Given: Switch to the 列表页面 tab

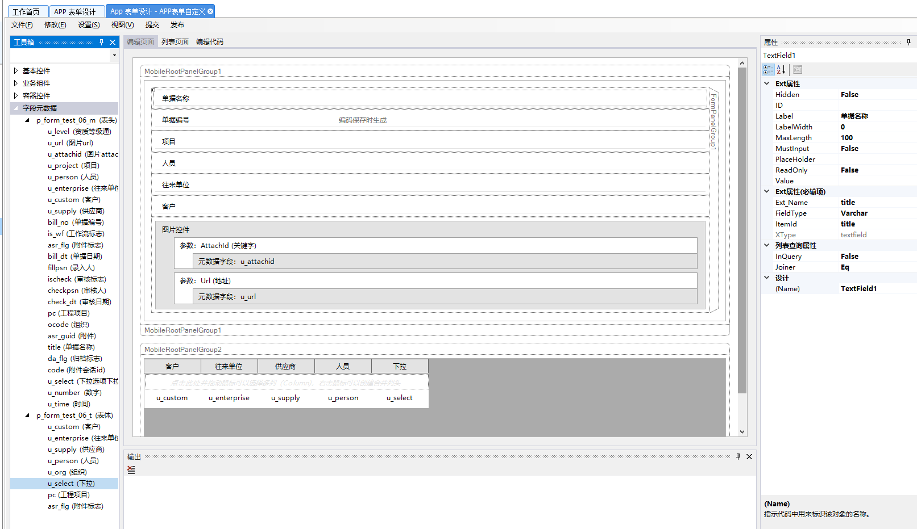Looking at the screenshot, I should pos(175,42).
